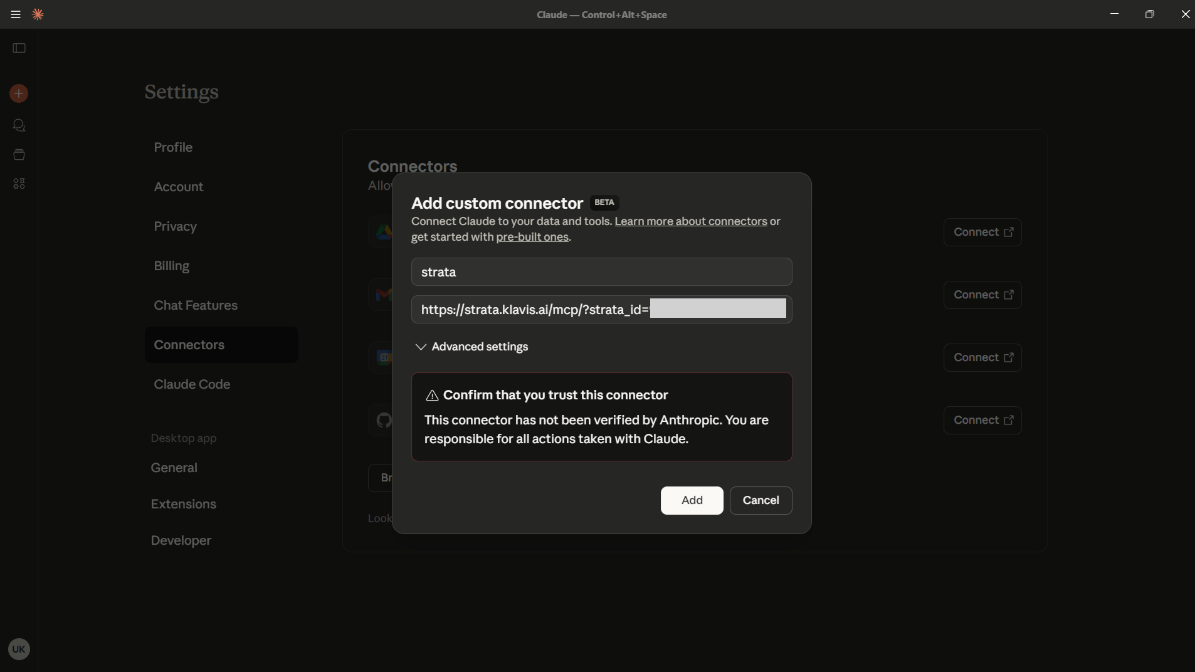This screenshot has height=672, width=1195.
Task: Click the Claude starburst logo icon
Action: [38, 14]
